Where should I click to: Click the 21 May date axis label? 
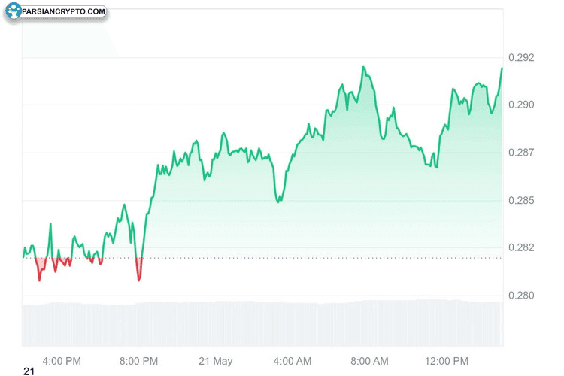point(216,361)
